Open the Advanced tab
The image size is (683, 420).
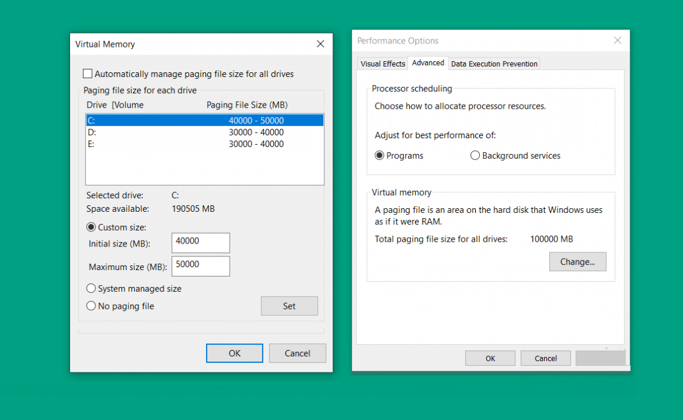click(x=428, y=63)
